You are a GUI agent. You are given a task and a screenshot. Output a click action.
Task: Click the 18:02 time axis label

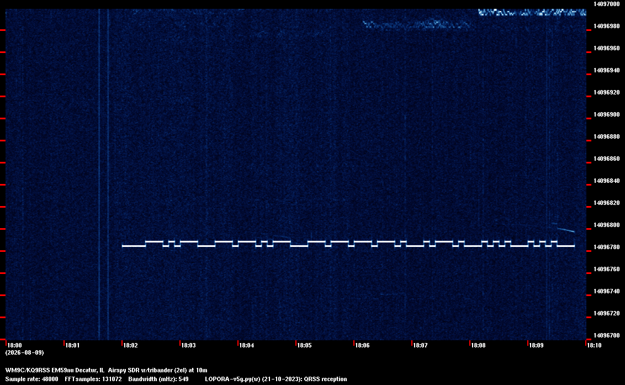[x=131, y=345]
